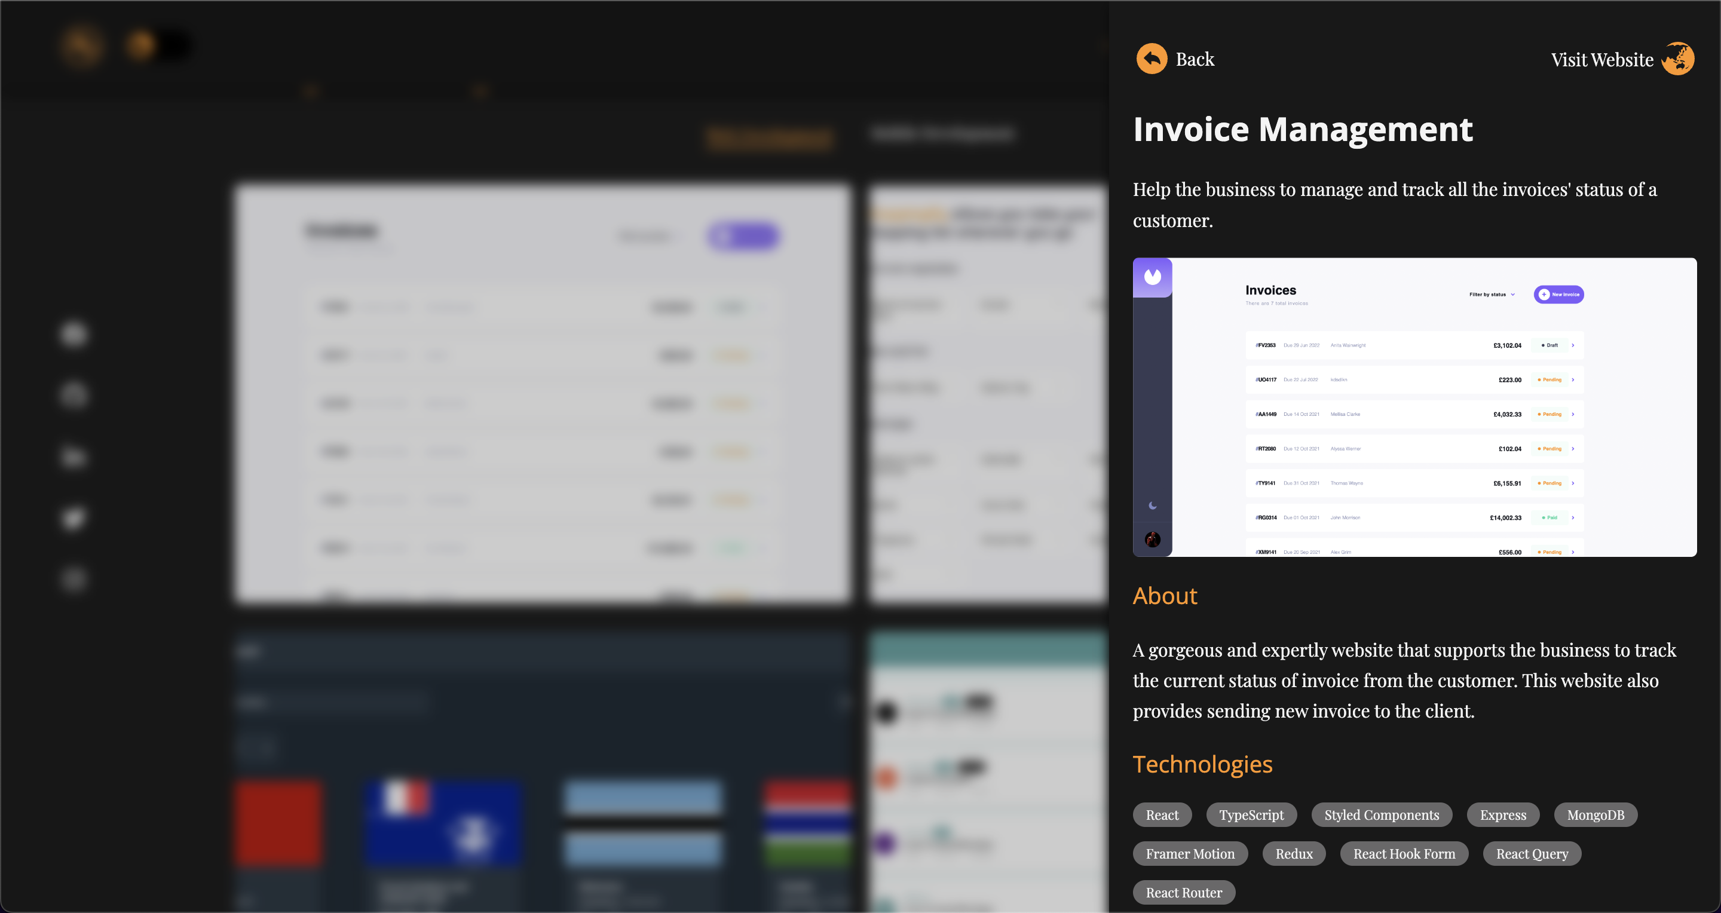Select the React technology tag
Viewport: 1721px width, 913px height.
[1162, 815]
